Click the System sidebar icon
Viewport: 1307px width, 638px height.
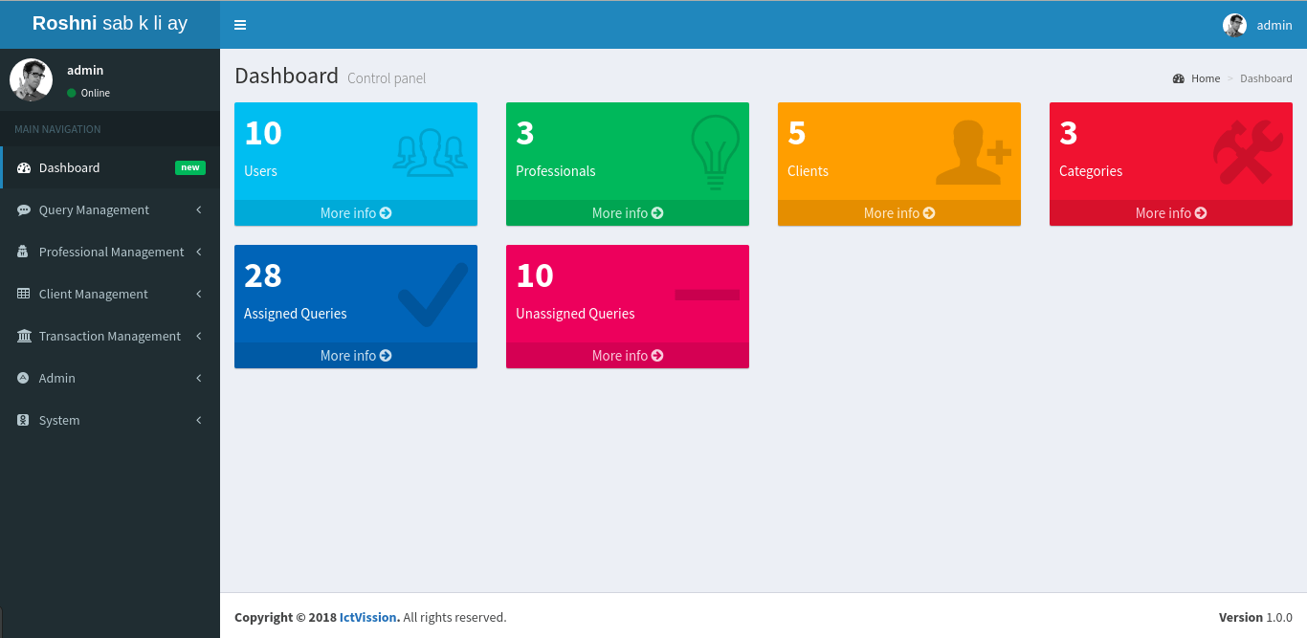[23, 420]
